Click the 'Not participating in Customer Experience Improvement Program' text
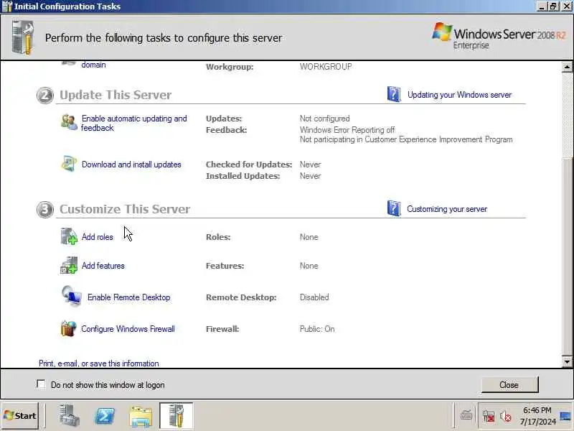 point(406,139)
